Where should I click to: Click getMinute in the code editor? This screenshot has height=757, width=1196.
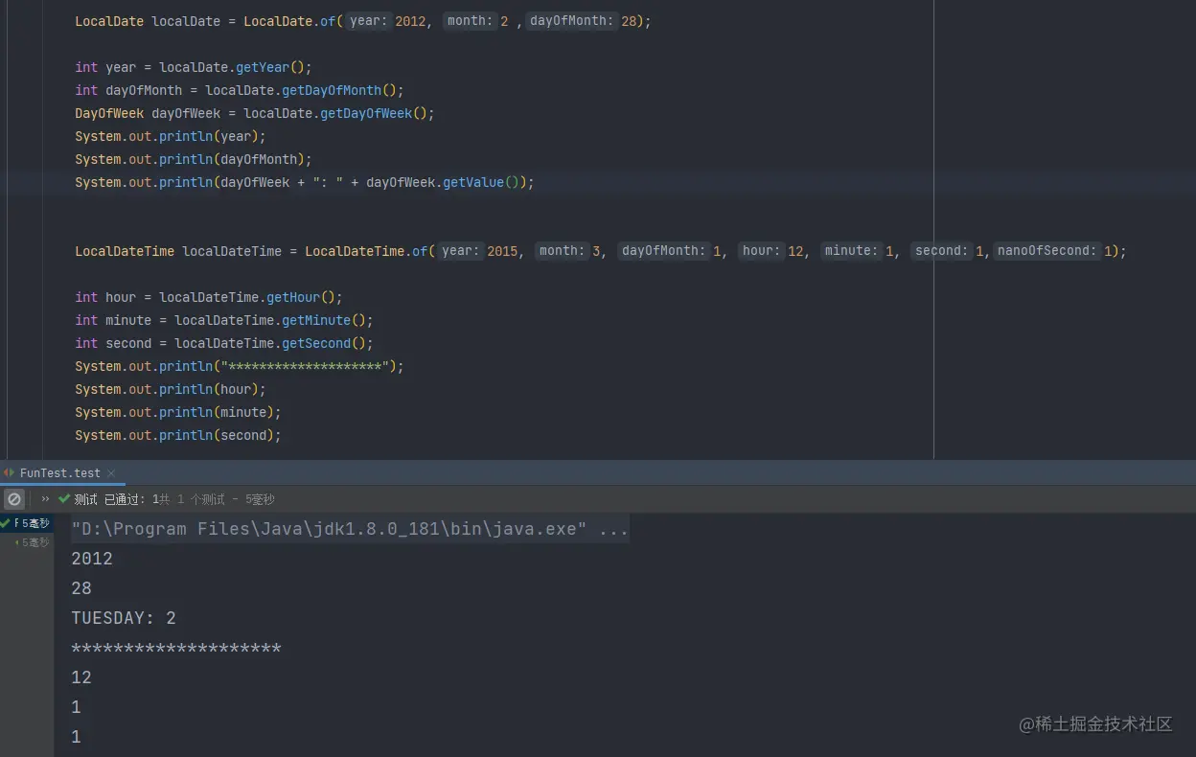tap(316, 320)
